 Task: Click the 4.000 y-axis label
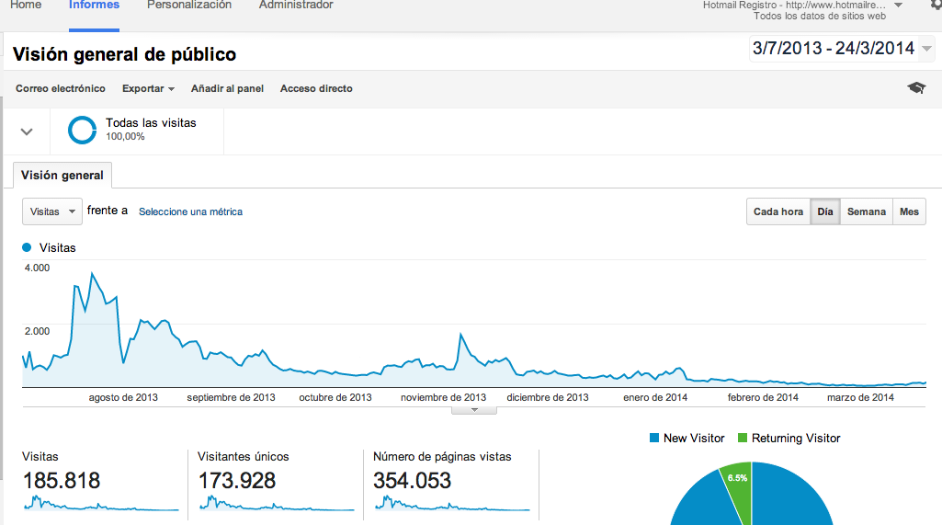point(37,268)
